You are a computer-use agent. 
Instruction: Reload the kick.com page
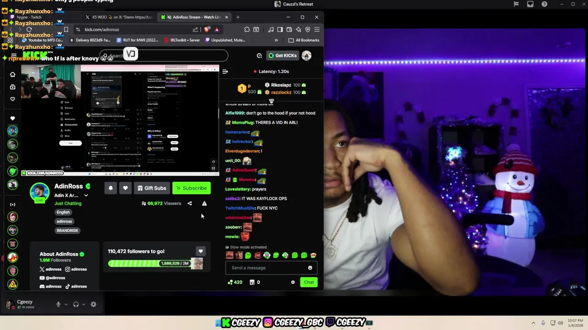click(29, 29)
